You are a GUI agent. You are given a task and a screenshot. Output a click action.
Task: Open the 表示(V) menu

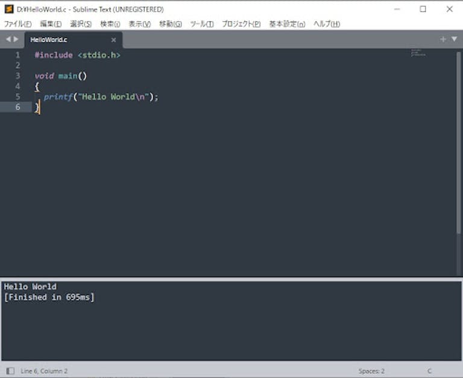click(x=140, y=24)
